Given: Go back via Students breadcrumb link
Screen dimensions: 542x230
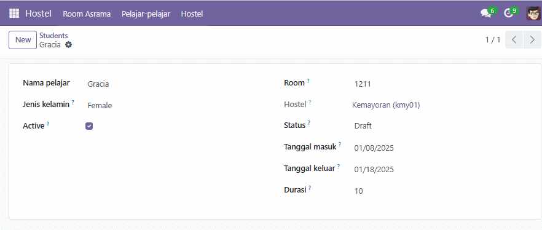Looking at the screenshot, I should (53, 35).
